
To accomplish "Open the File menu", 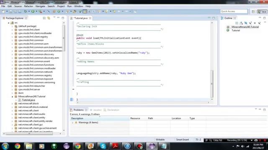I will 3,6.
